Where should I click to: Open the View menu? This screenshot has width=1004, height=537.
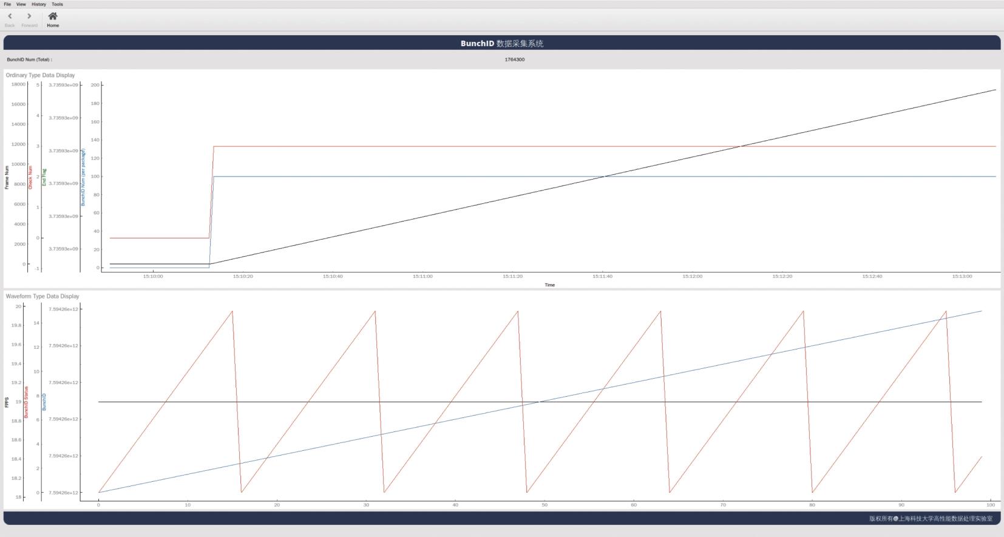[x=21, y=4]
